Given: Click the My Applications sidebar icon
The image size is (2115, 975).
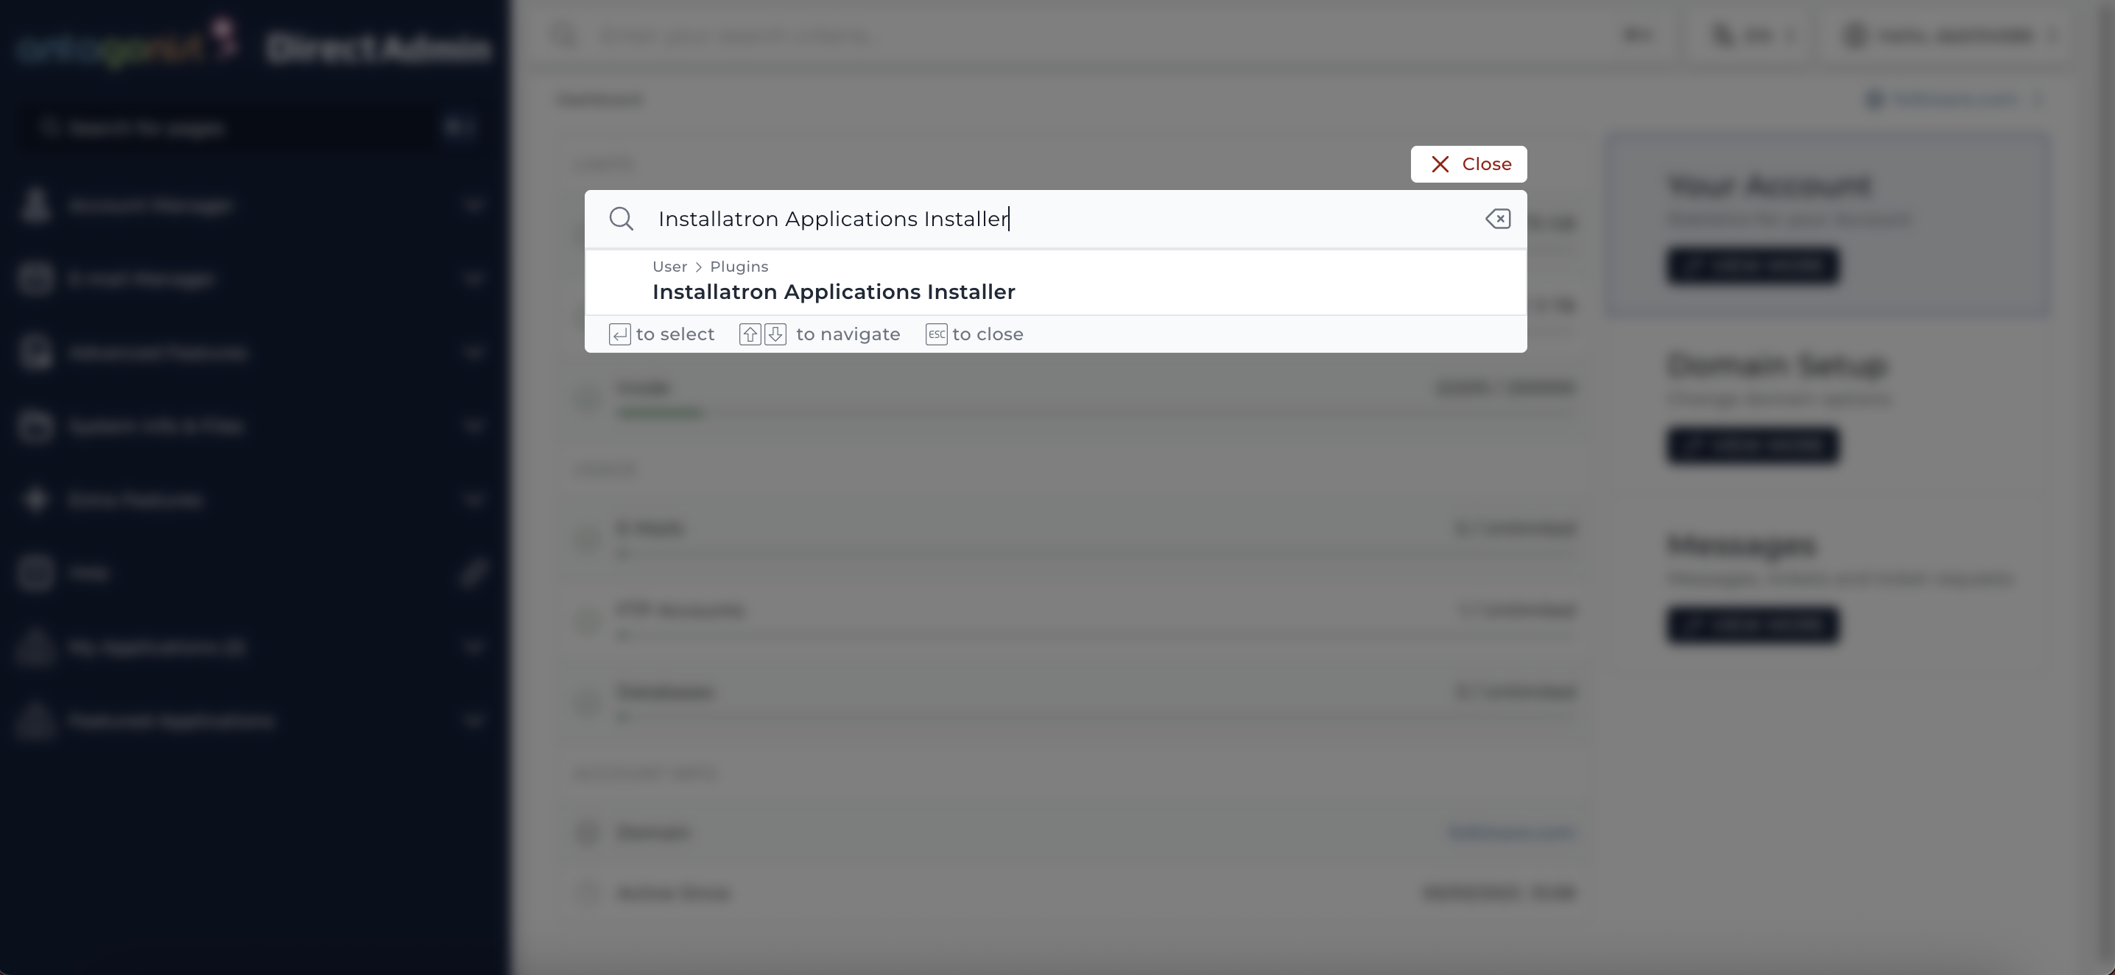Looking at the screenshot, I should tap(35, 647).
